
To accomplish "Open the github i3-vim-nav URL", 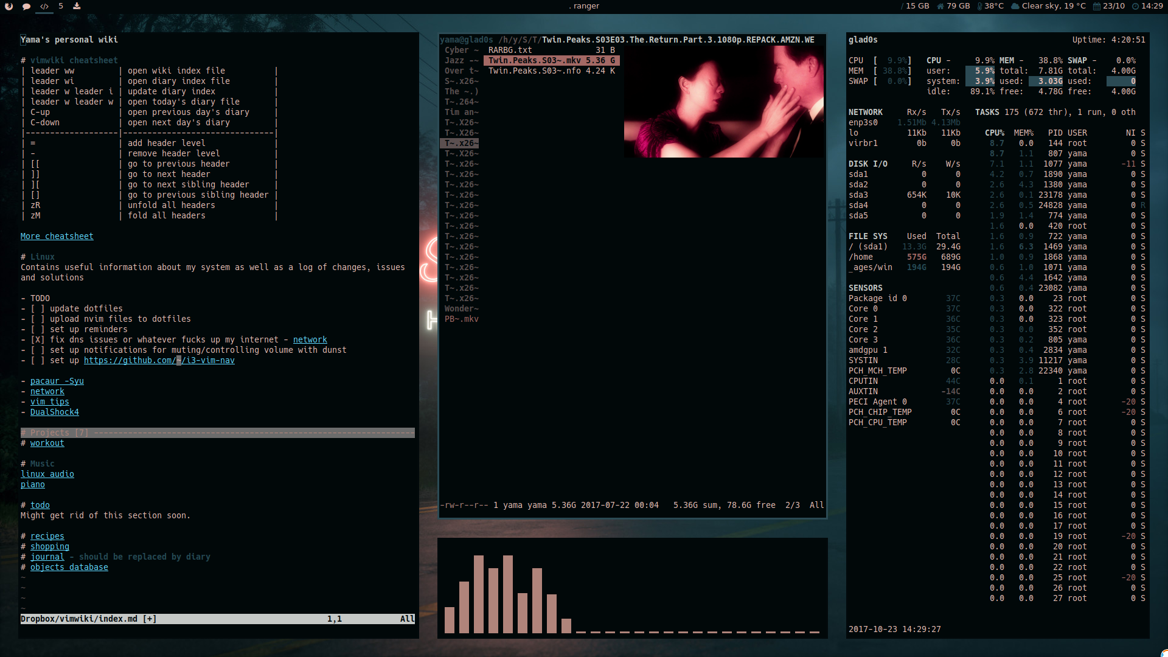I will pyautogui.click(x=159, y=360).
